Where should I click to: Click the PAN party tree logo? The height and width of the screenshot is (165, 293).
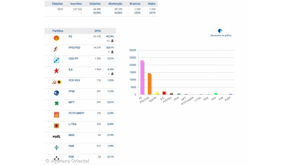(x=56, y=147)
